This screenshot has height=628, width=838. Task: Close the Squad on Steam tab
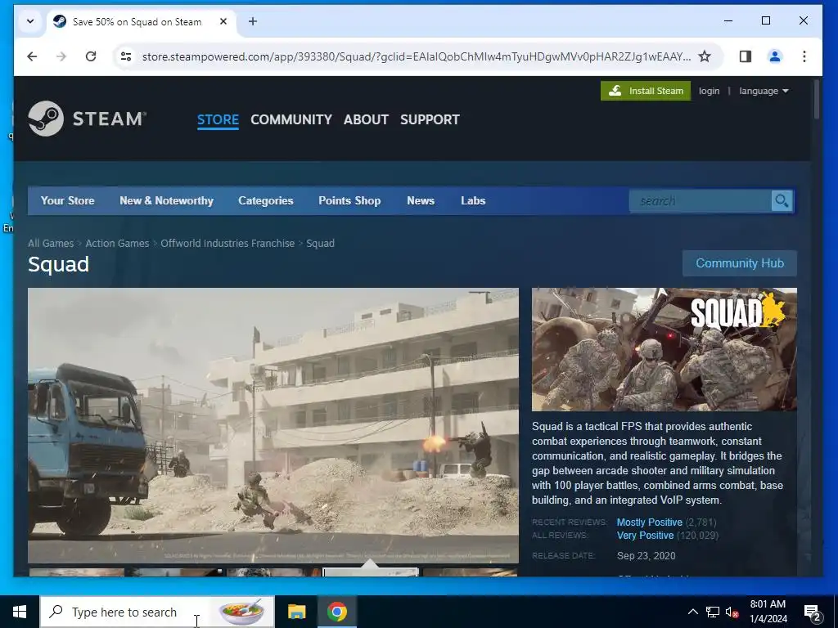[x=223, y=21]
